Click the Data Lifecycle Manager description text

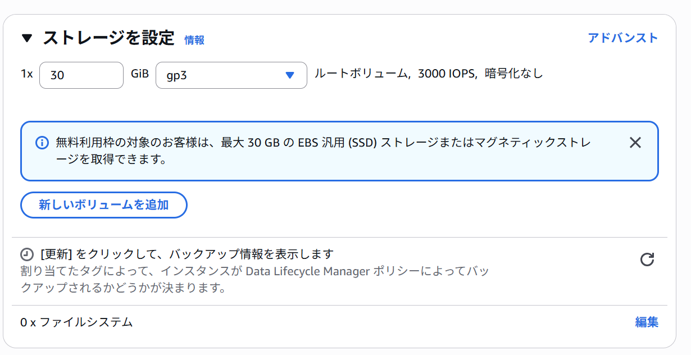tap(254, 280)
